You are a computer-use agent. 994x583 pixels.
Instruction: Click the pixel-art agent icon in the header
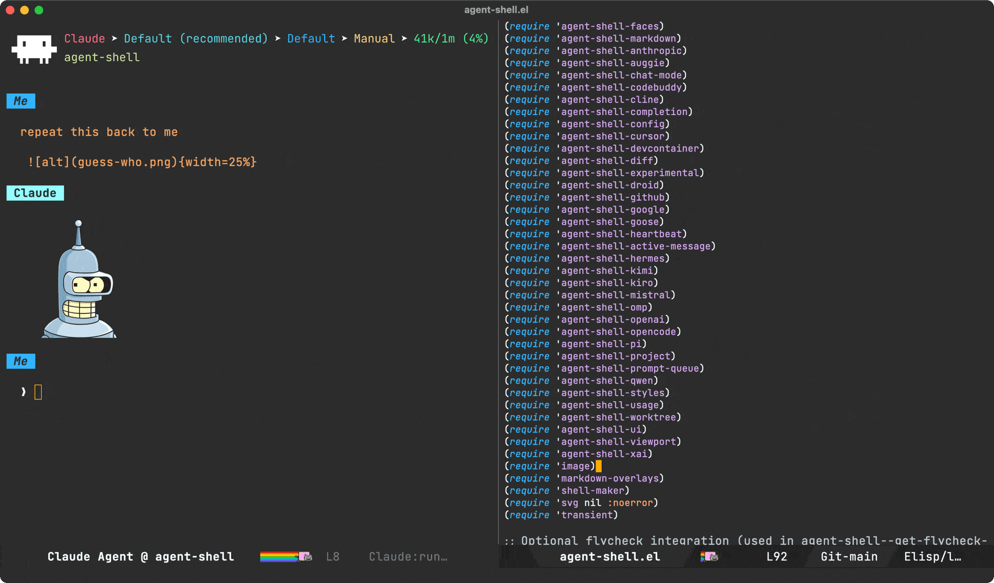pyautogui.click(x=34, y=49)
